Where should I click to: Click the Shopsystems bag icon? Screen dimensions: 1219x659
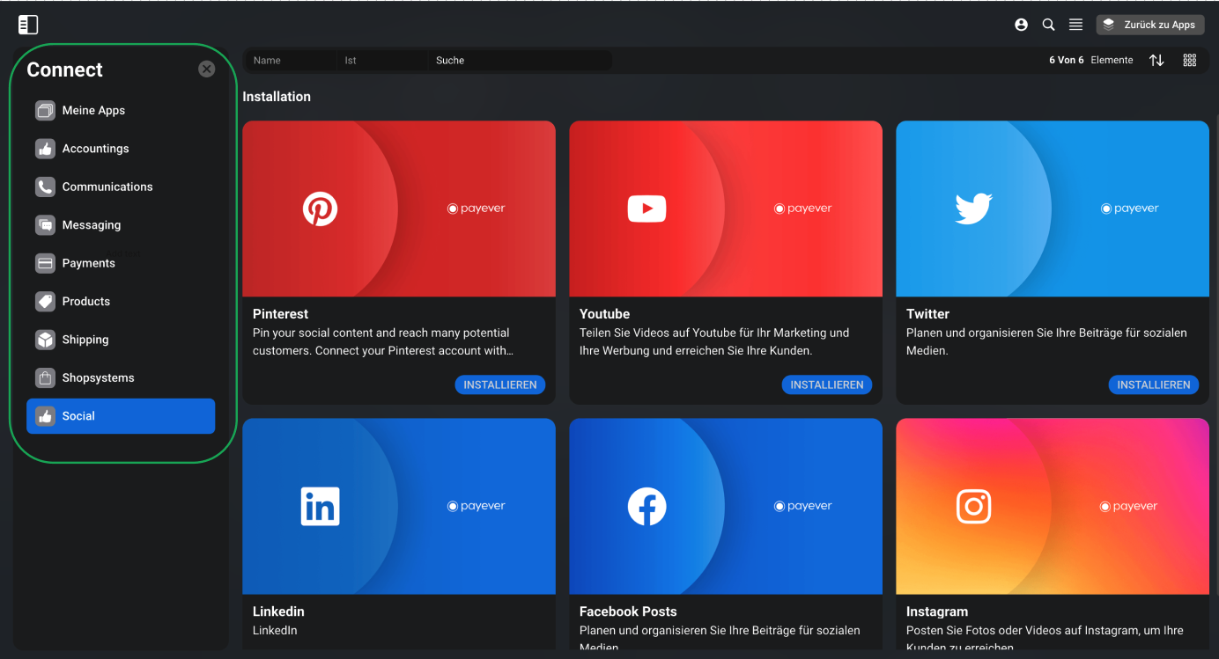tap(45, 378)
